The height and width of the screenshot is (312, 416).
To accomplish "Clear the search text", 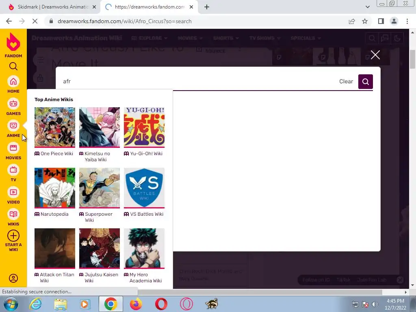I will click(x=346, y=81).
